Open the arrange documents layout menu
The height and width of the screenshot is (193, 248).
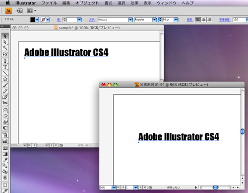click(31, 11)
